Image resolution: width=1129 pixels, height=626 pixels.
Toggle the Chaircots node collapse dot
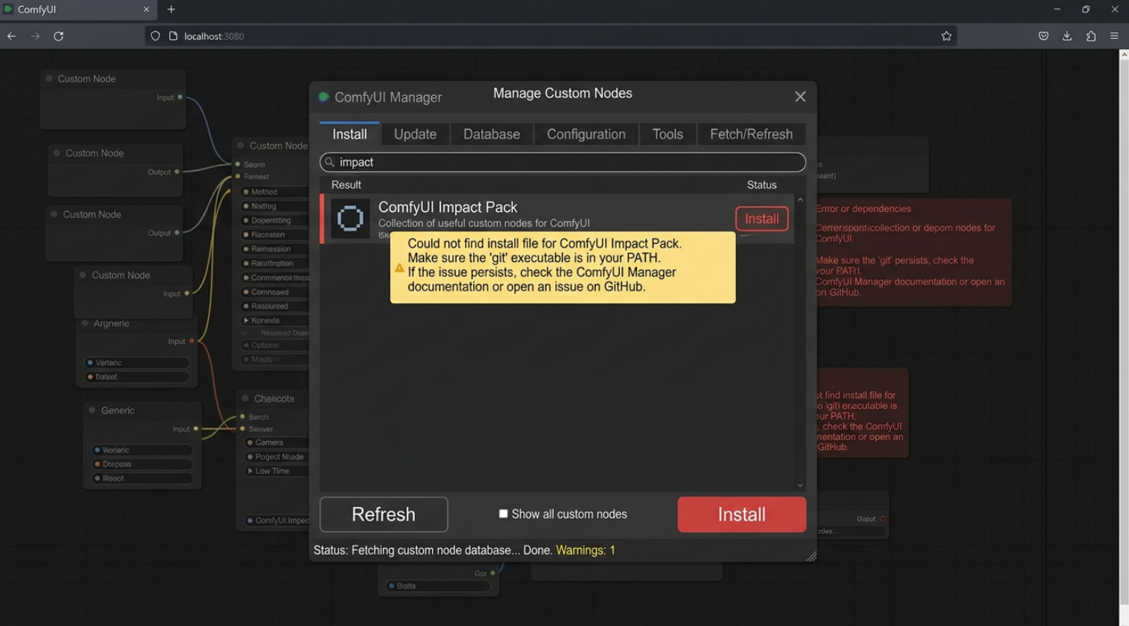click(245, 398)
